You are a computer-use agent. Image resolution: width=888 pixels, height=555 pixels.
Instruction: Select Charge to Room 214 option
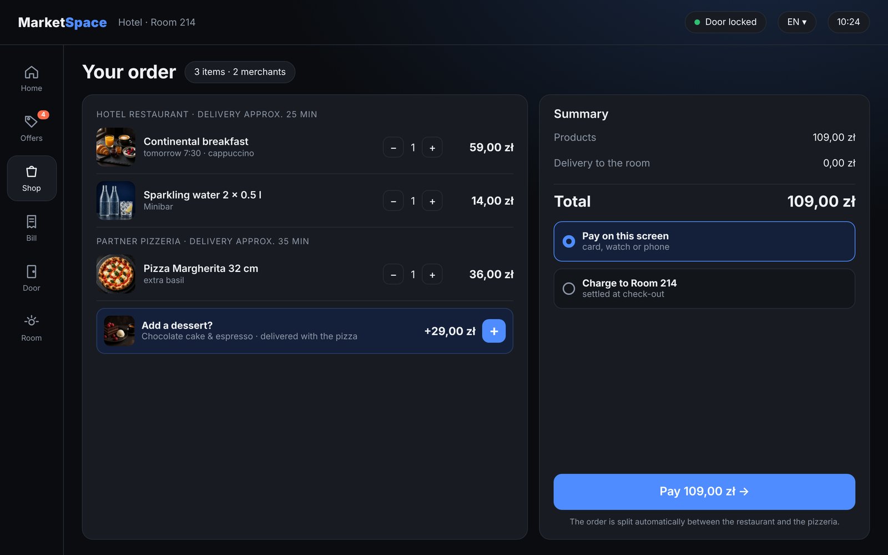pos(704,289)
